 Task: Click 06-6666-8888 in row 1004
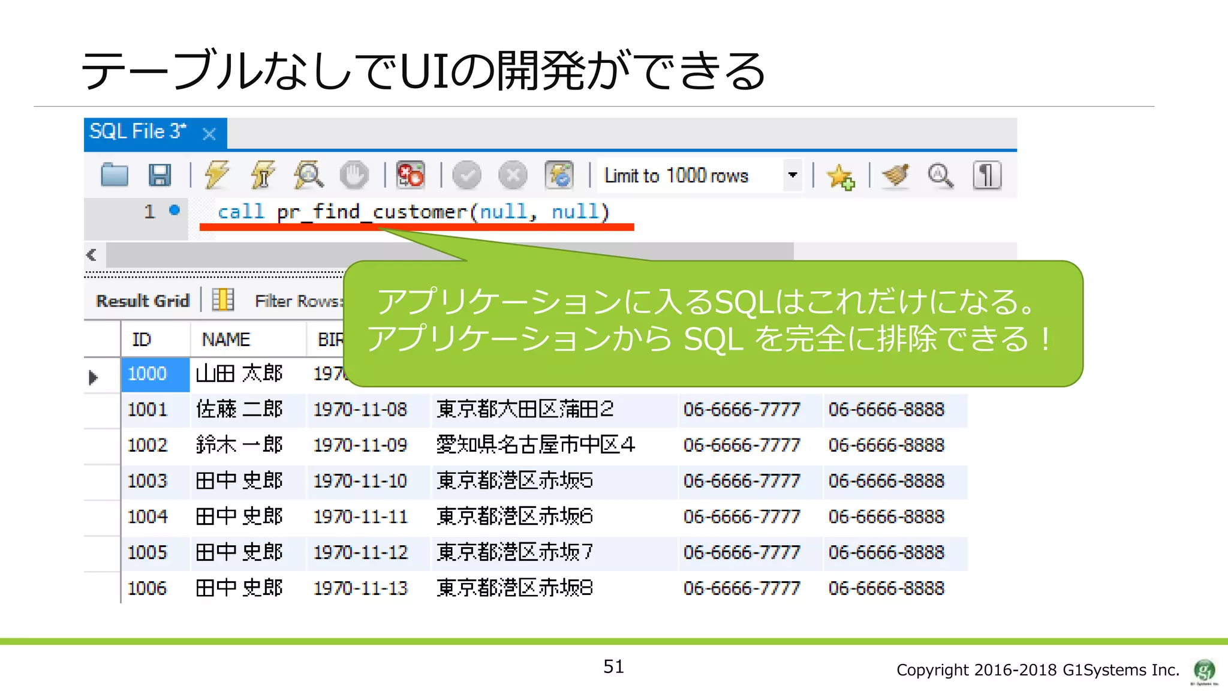(x=895, y=517)
